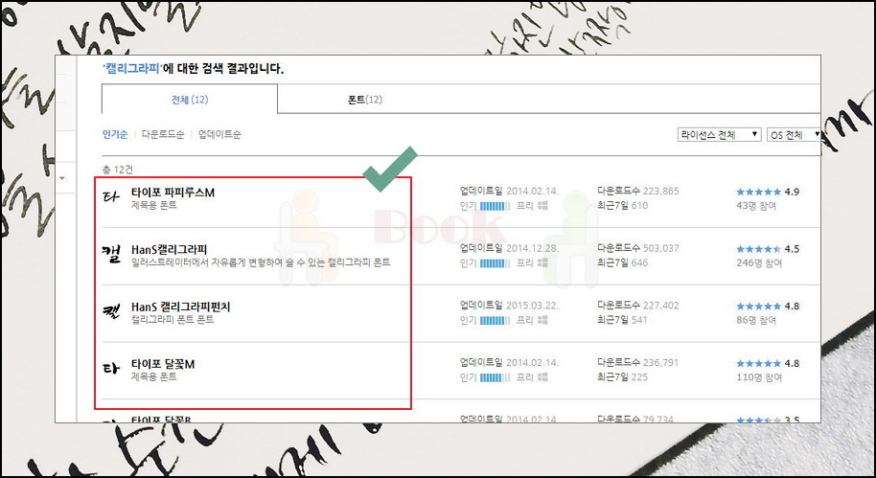
Task: Click the 최근7일 646 text
Action: pyautogui.click(x=622, y=262)
